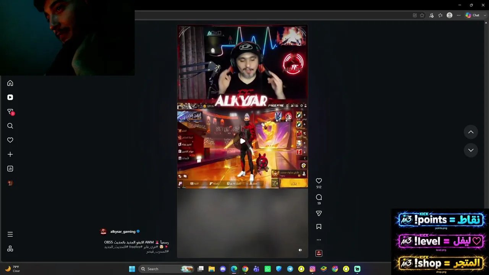Viewport: 489px width, 275px height.
Task: Open Instagram Search from the sidebar
Action: tap(10, 126)
